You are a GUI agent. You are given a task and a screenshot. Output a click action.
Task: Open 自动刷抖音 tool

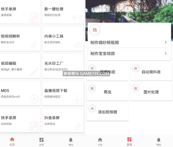(x=151, y=72)
